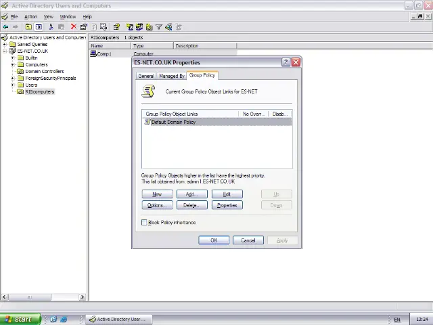The width and height of the screenshot is (433, 325).
Task: Expand the Users container
Action: pyautogui.click(x=12, y=85)
